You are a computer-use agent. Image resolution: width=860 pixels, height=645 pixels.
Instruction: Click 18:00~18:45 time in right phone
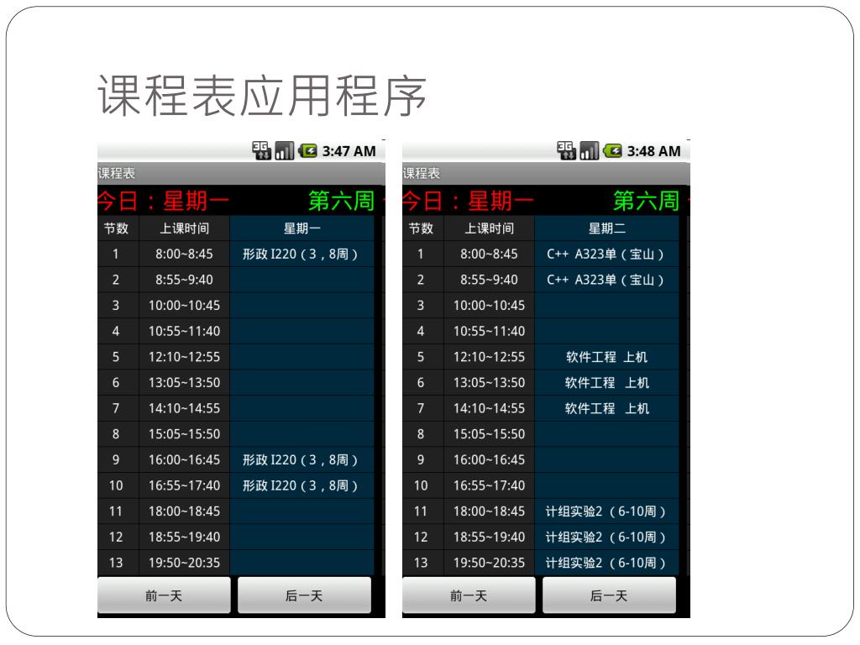tap(490, 511)
